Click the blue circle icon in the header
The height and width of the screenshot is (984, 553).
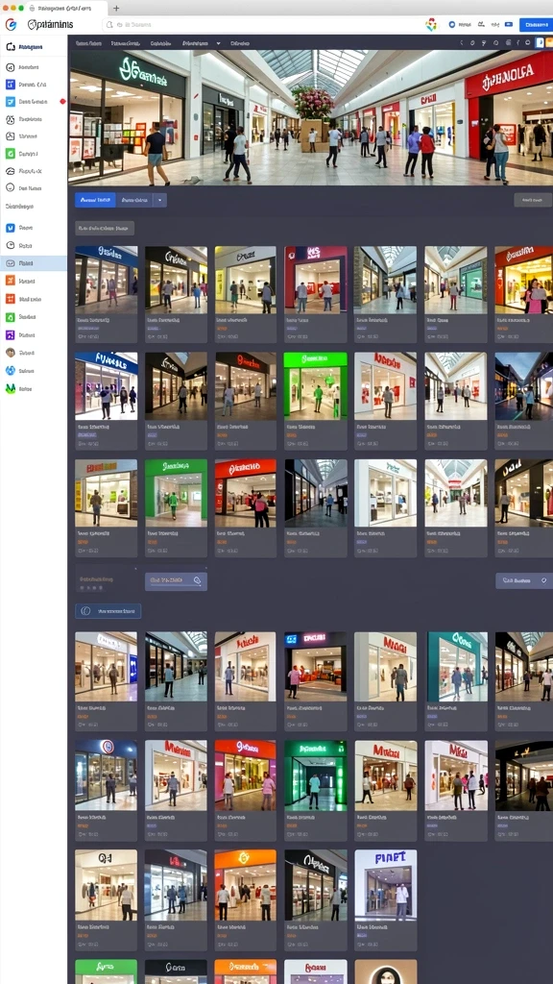pyautogui.click(x=451, y=24)
